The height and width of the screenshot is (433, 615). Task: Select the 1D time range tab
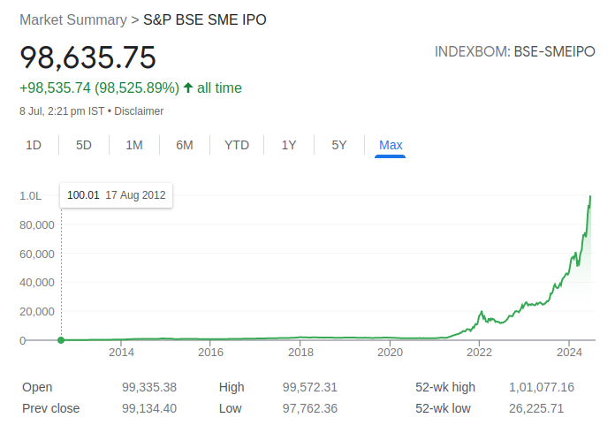pyautogui.click(x=34, y=145)
